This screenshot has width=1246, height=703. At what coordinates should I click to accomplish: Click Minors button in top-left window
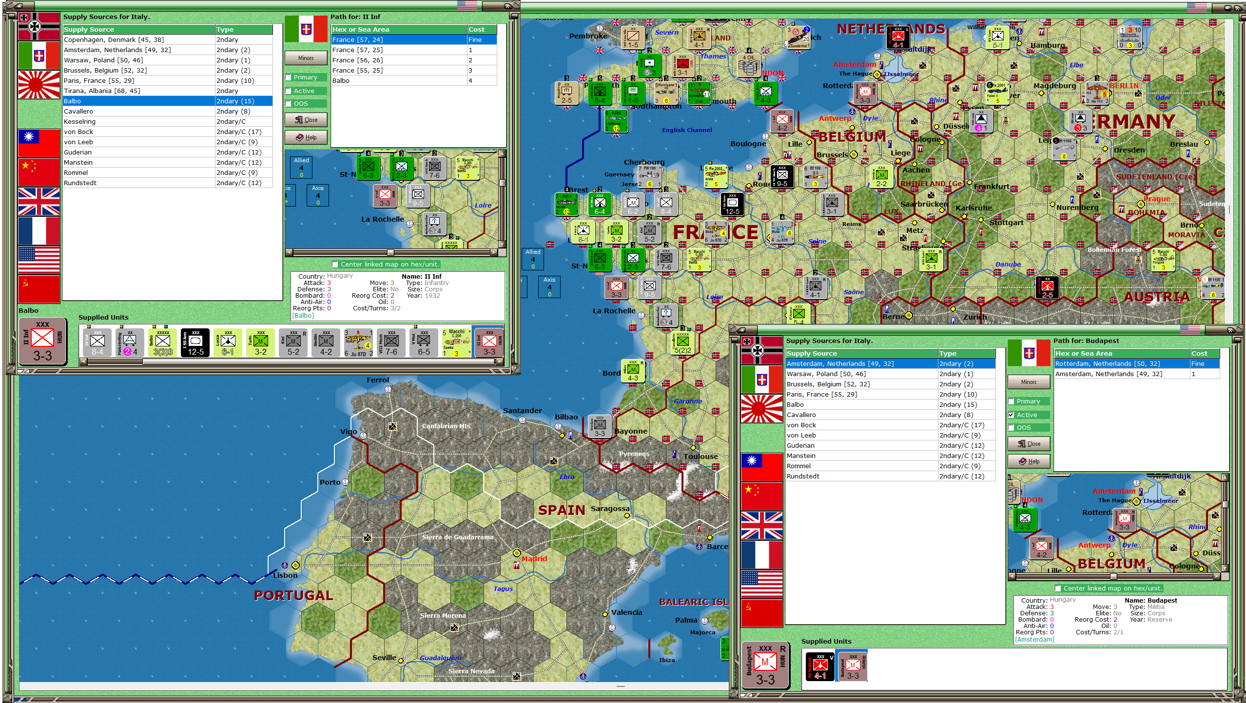306,58
